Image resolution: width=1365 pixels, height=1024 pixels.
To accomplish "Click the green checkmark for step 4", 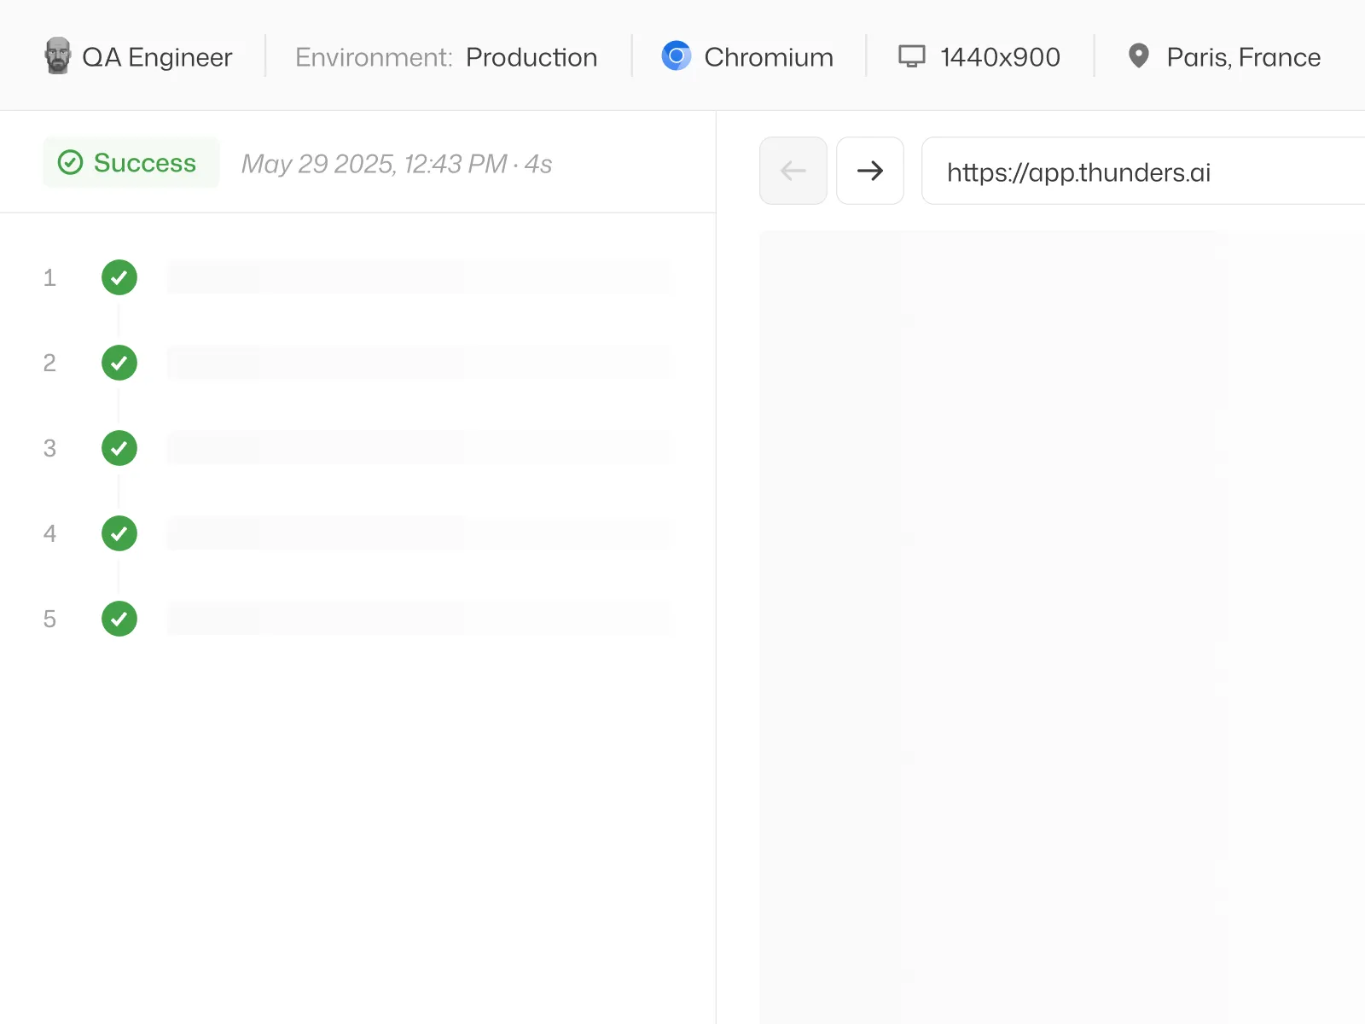I will (x=119, y=533).
